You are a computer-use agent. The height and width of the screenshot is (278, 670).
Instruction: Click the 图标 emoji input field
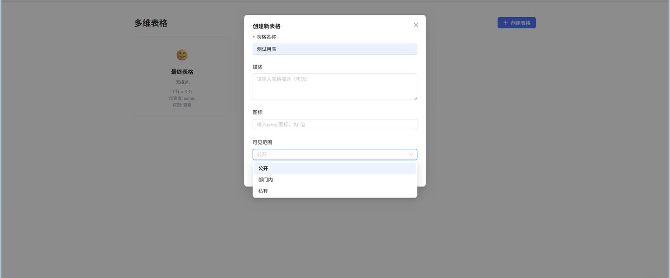[x=335, y=124]
